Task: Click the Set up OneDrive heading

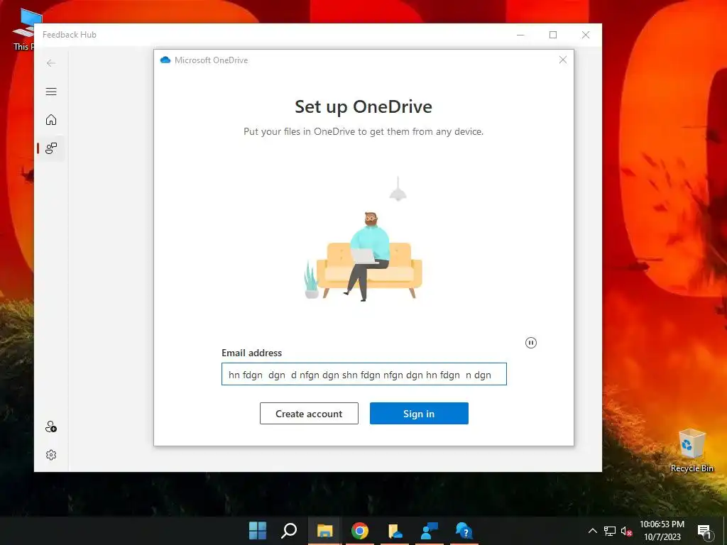Action: click(x=363, y=106)
